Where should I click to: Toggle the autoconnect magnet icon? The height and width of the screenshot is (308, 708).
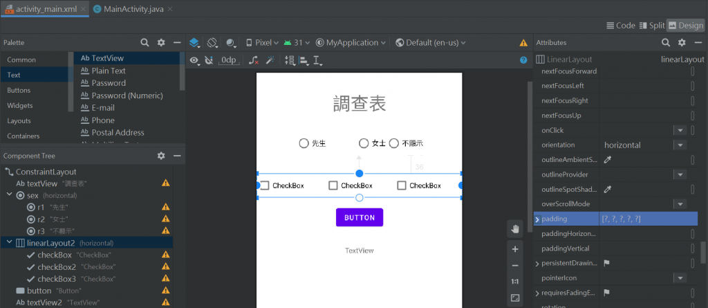(209, 60)
